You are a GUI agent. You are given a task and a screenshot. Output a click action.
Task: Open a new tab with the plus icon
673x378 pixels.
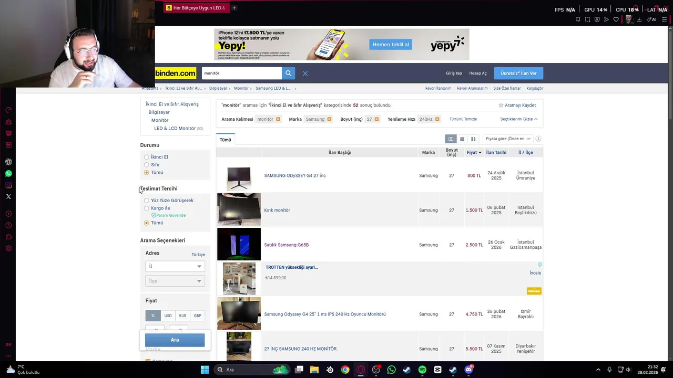234,8
